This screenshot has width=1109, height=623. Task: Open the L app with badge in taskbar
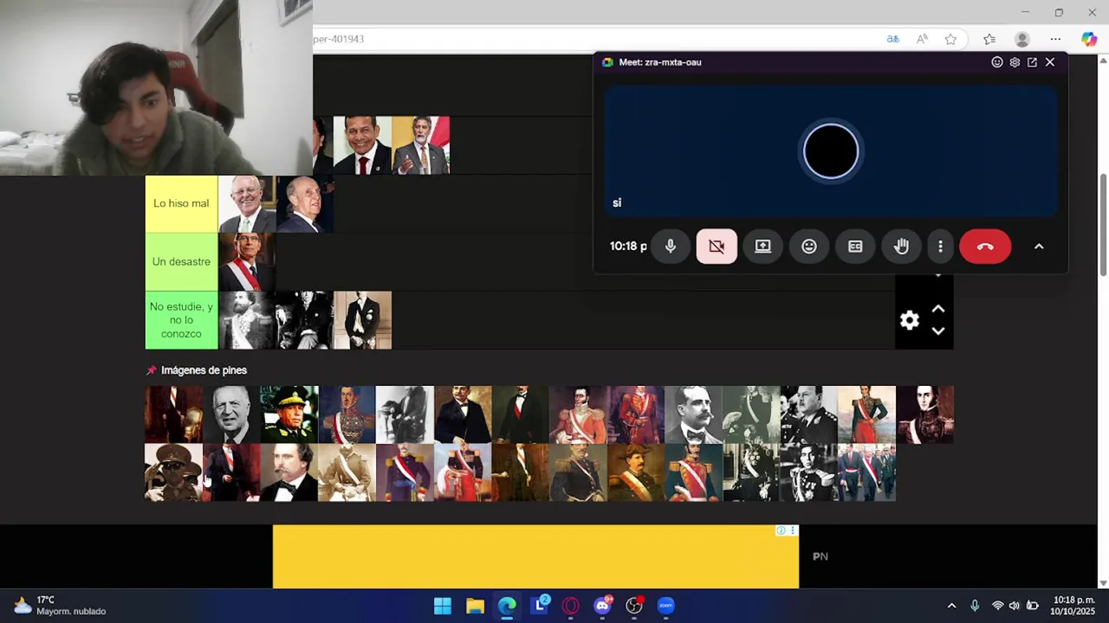(x=539, y=606)
